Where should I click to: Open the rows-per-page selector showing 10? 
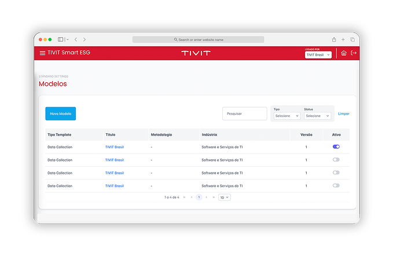click(x=225, y=198)
